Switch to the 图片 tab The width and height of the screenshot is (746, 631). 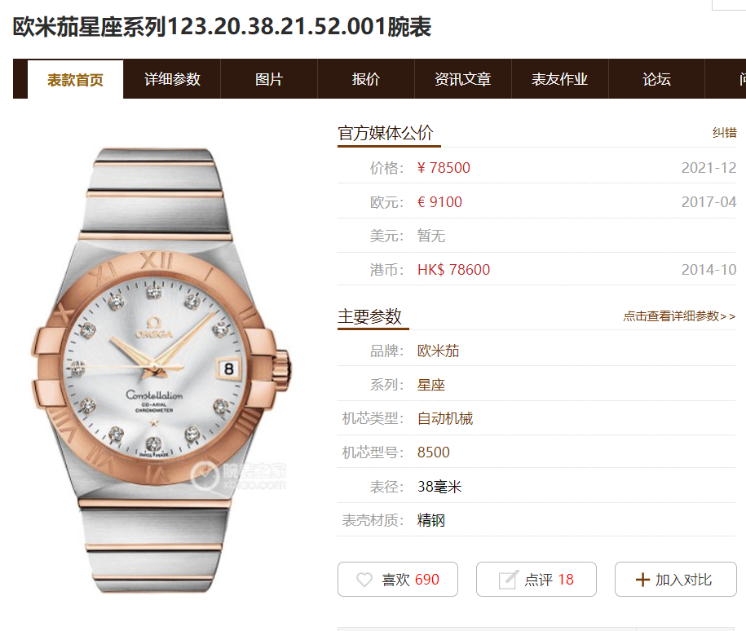click(269, 79)
